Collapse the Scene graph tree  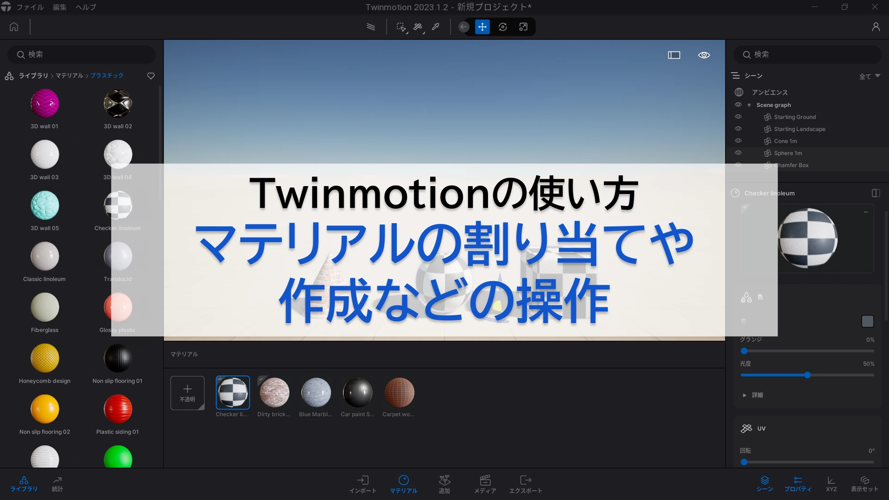[749, 105]
